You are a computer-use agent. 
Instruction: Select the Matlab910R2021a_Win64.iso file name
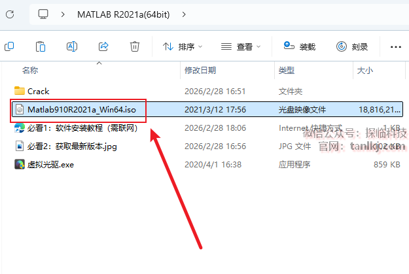[82, 109]
